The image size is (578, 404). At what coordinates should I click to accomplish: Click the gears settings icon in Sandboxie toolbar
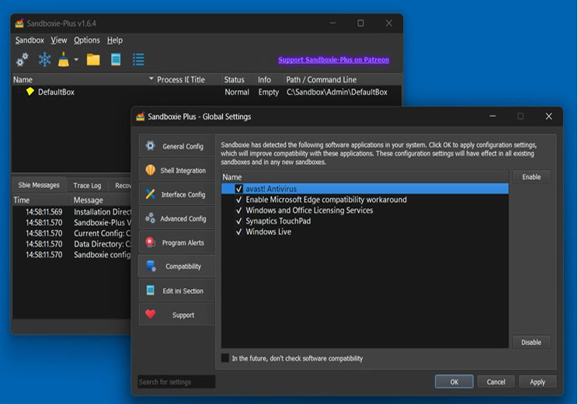(x=22, y=59)
